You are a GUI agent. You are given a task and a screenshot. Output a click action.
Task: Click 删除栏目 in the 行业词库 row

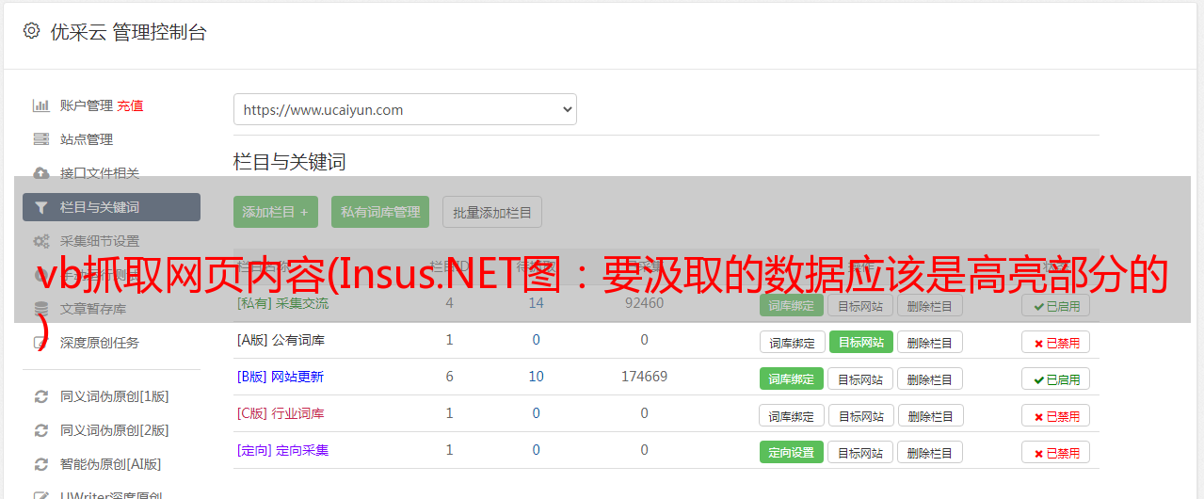(930, 416)
